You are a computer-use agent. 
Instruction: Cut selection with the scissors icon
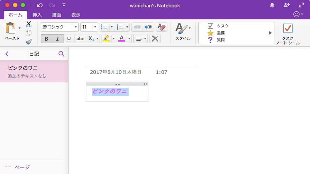coord(29,24)
